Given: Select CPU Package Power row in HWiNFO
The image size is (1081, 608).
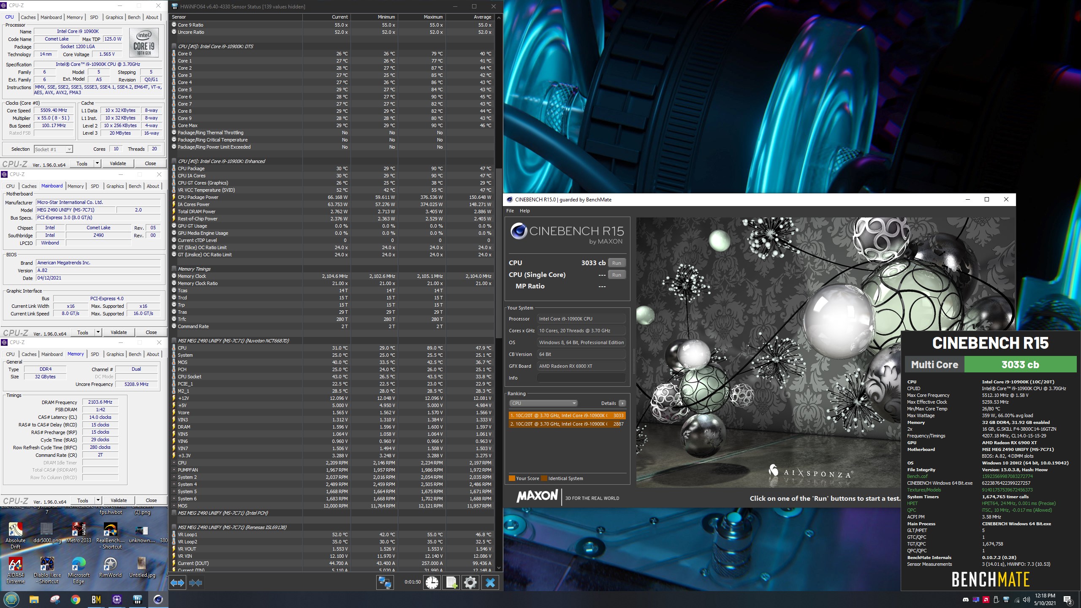Looking at the screenshot, I should click(x=332, y=197).
